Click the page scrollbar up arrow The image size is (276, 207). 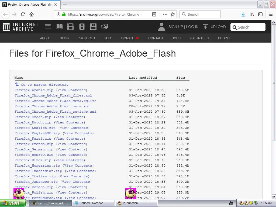click(274, 22)
